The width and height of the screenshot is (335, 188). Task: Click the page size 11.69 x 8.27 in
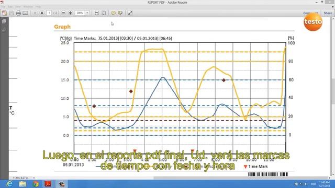tap(21, 178)
